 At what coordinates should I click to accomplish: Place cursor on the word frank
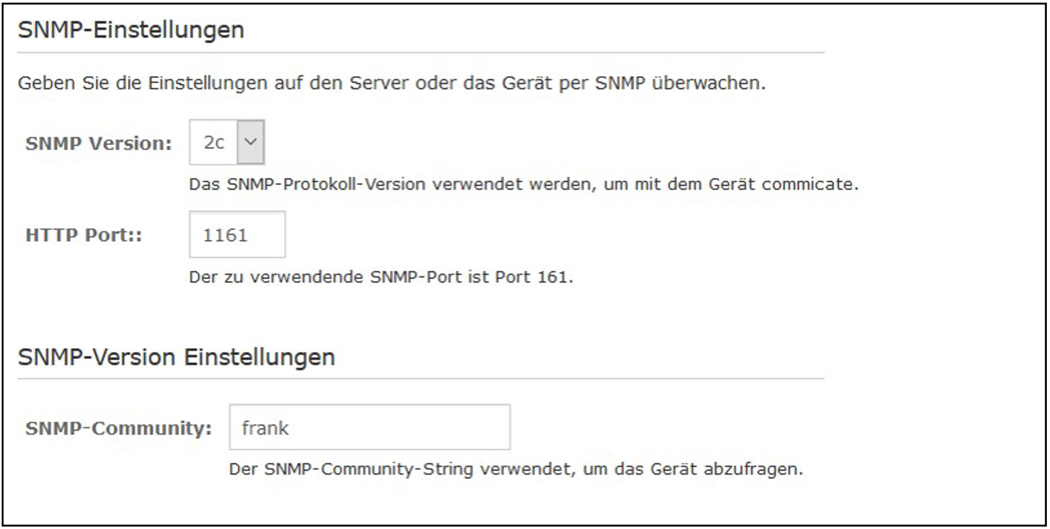point(265,428)
